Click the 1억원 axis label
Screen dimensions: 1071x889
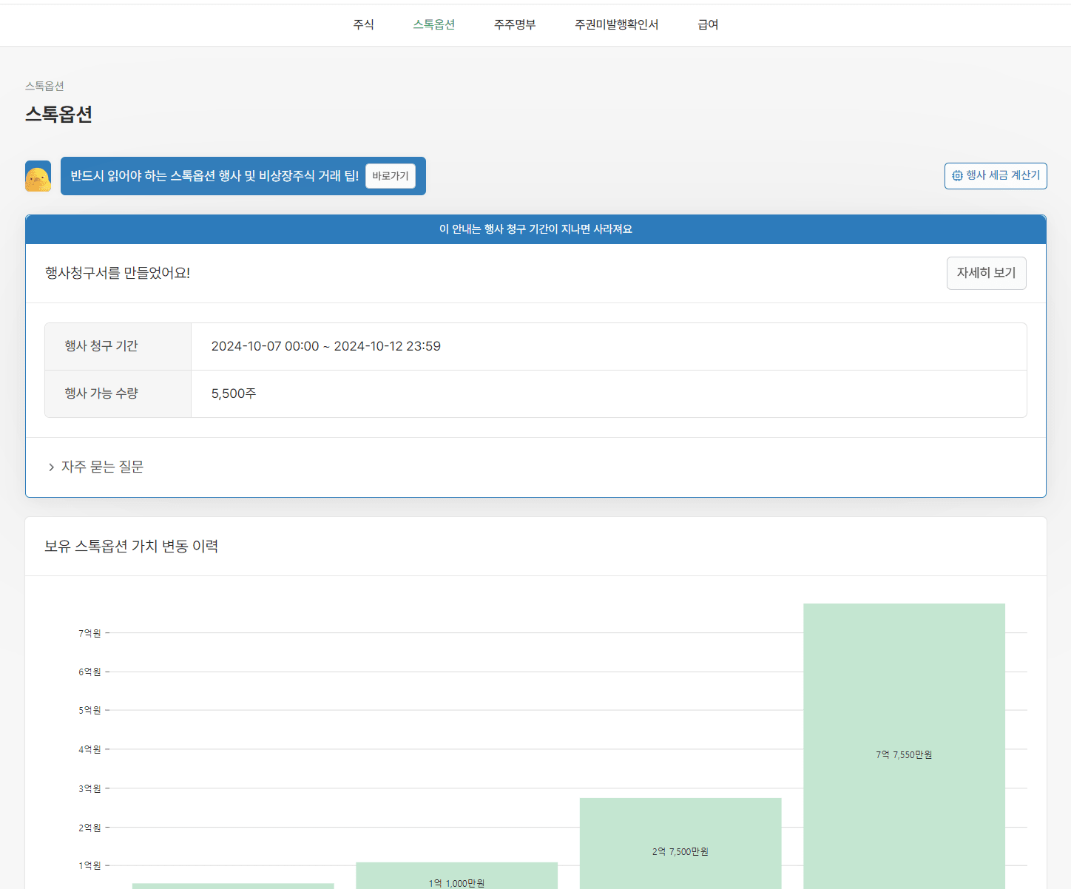click(x=89, y=865)
